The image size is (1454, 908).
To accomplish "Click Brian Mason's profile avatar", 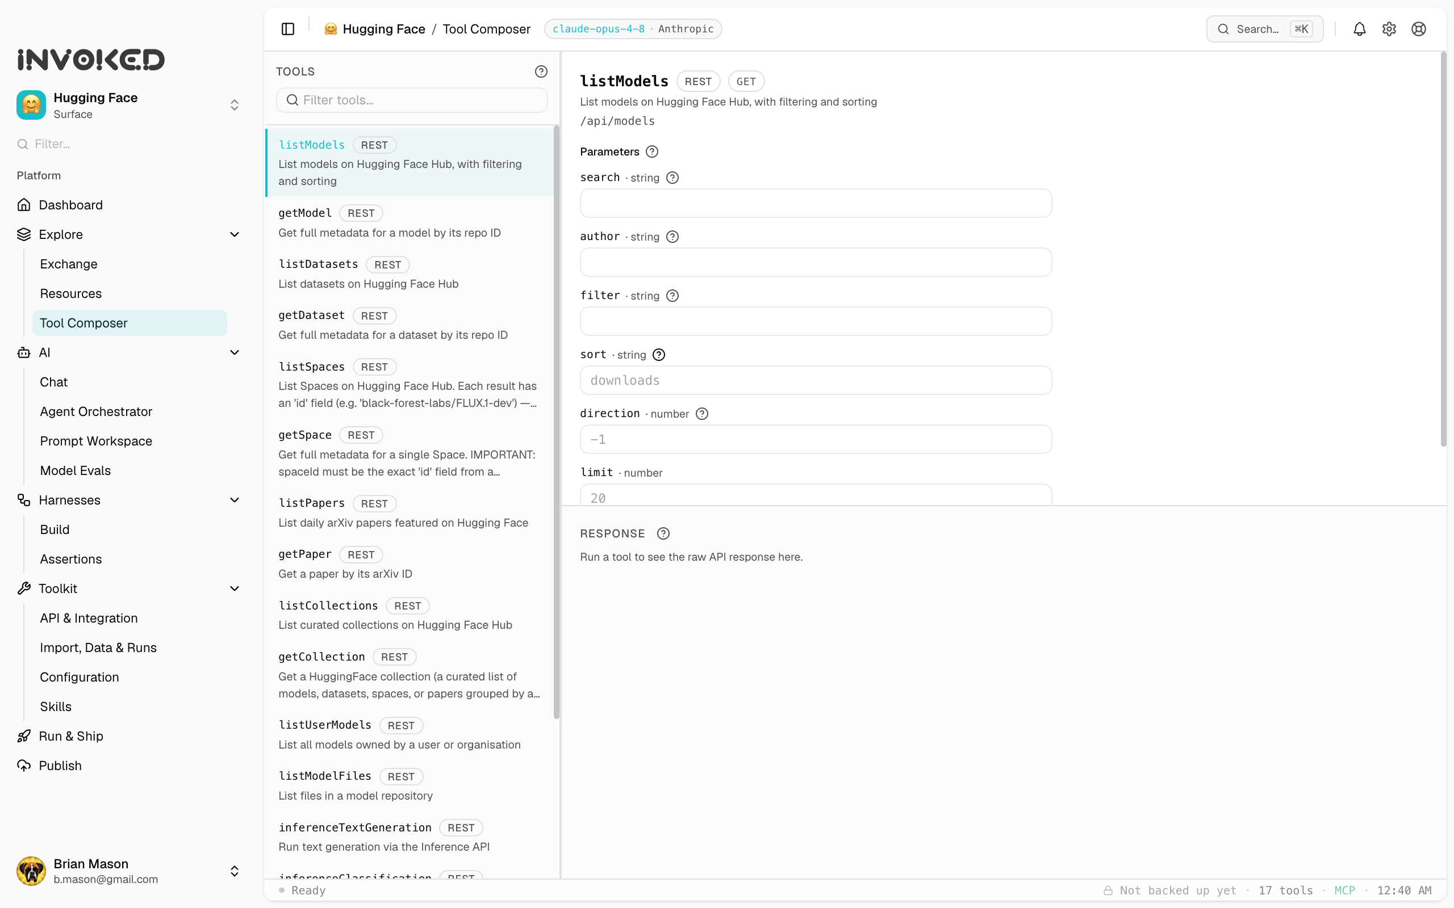I will (x=31, y=871).
